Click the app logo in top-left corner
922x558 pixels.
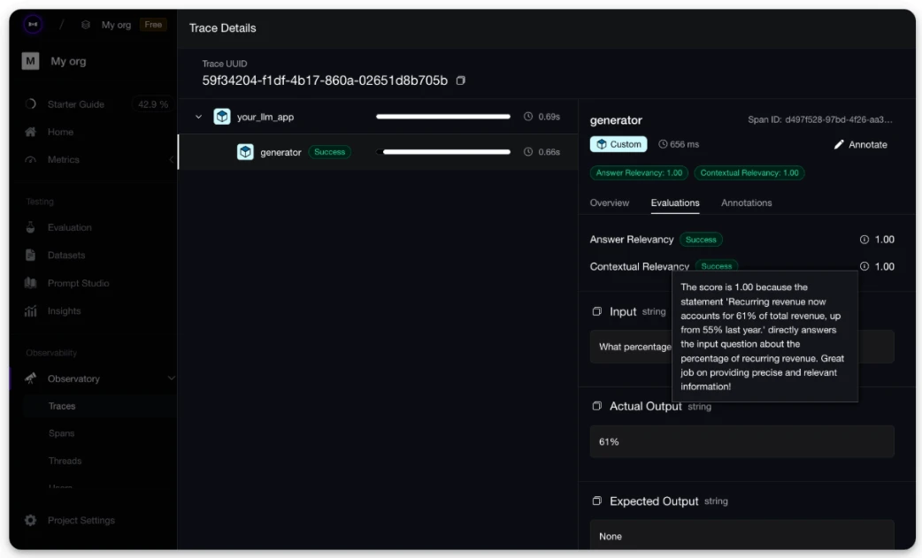tap(33, 24)
